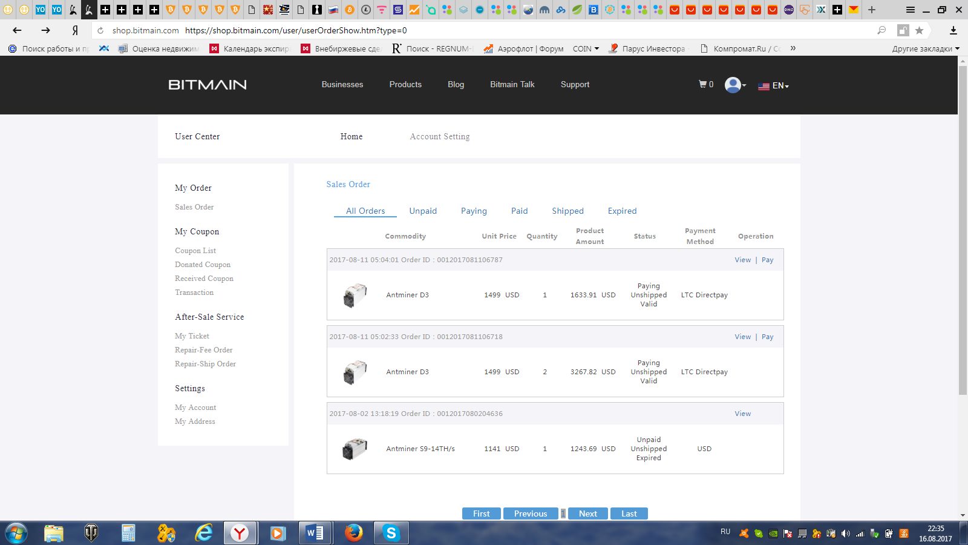Click the Next pagination button
Viewport: 968px width, 545px height.
[588, 514]
